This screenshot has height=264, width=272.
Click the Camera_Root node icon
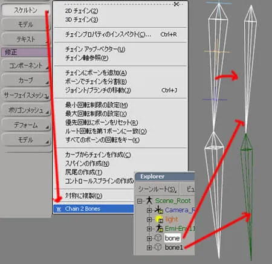point(159,210)
